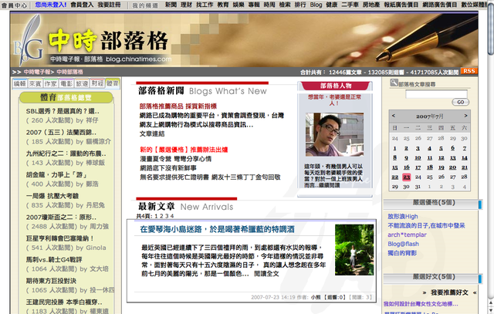Click the 文章連結 link
The height and width of the screenshot is (314, 494).
152,133
